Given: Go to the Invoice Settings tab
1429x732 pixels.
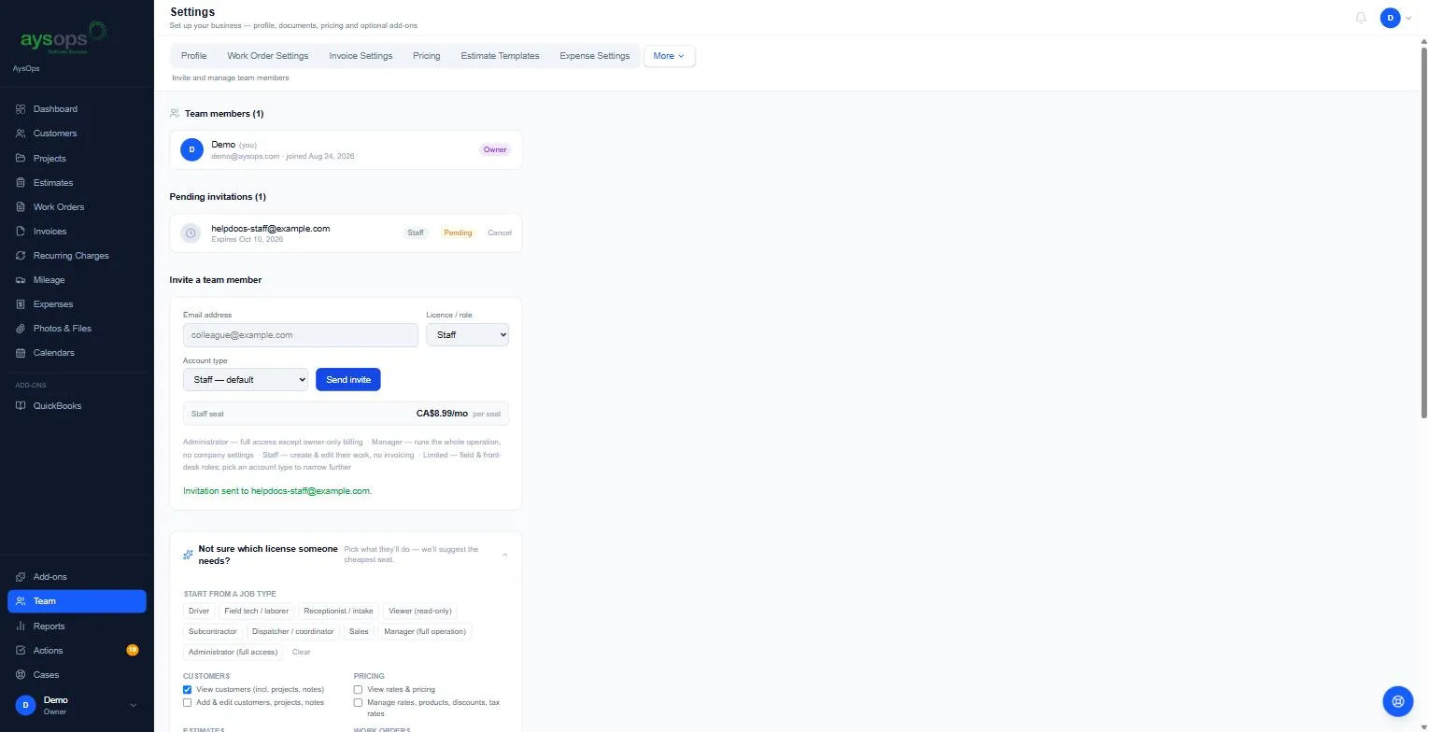Looking at the screenshot, I should pyautogui.click(x=361, y=56).
